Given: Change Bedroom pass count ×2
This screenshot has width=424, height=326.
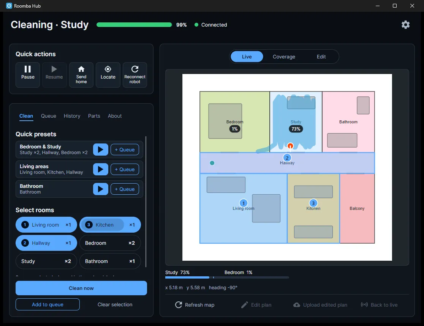Looking at the screenshot, I should (x=132, y=243).
